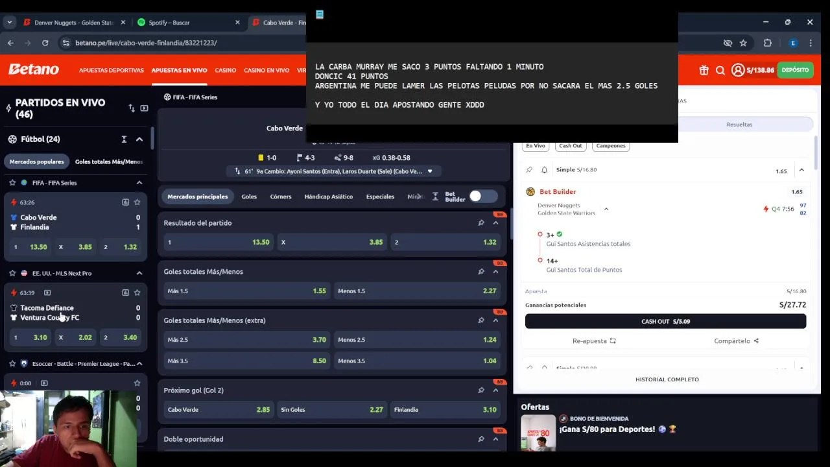This screenshot has height=467, width=830.
Task: Pin the Simple S/16.80 bet
Action: tap(529, 170)
